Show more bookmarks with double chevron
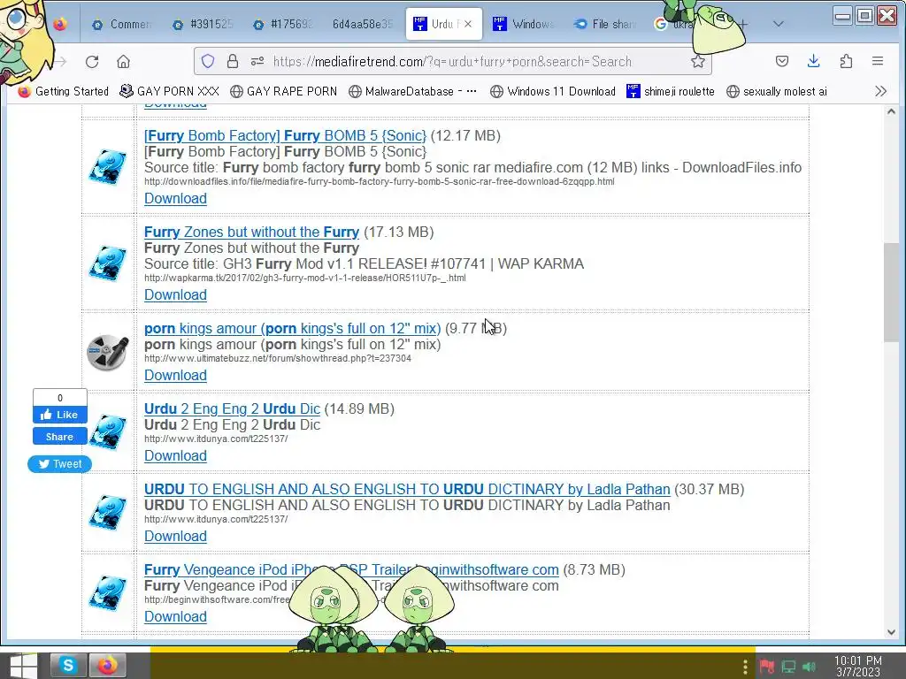The width and height of the screenshot is (906, 679). coord(880,91)
